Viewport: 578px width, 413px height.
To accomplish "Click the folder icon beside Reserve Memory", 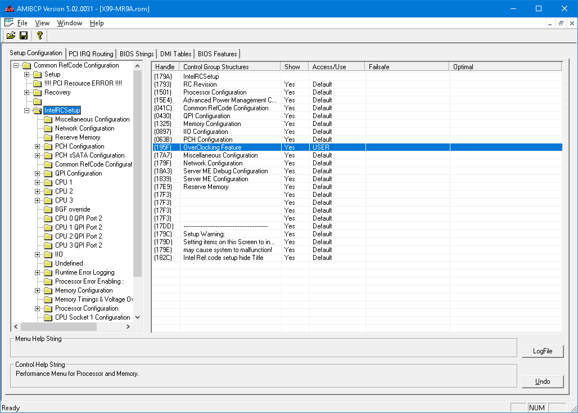I will pos(48,137).
